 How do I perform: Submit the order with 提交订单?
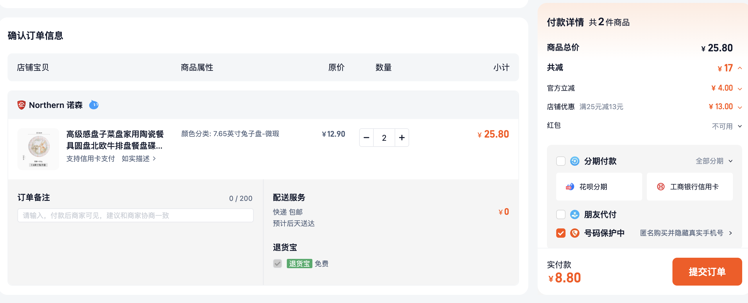coord(707,272)
